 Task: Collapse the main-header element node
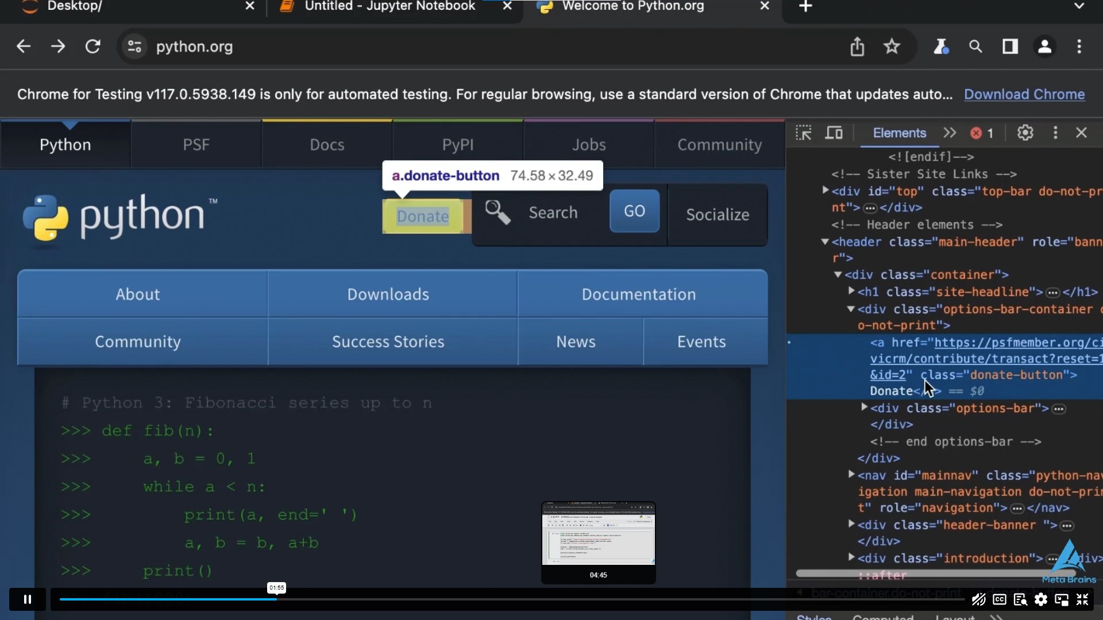[824, 242]
